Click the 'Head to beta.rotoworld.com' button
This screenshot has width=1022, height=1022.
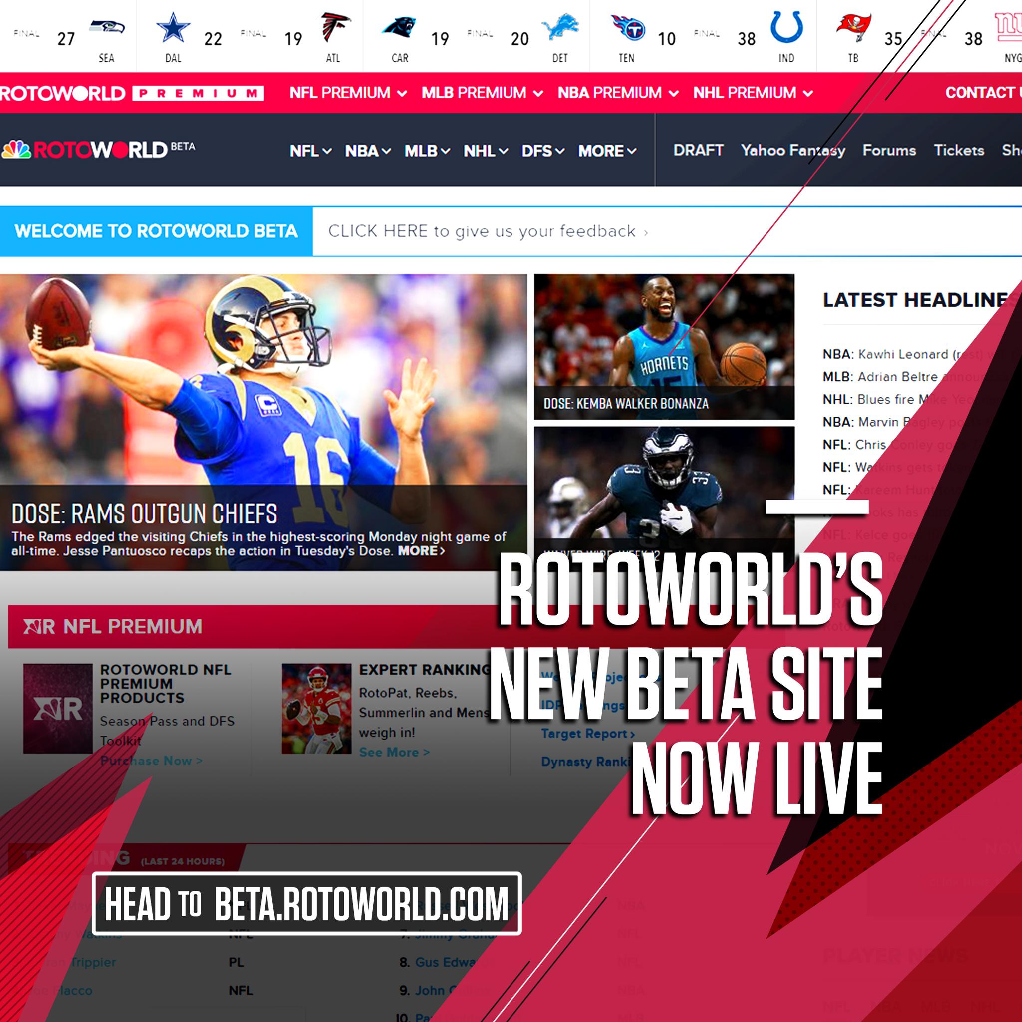pos(307,904)
